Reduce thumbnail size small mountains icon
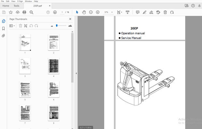Screen dimensions: 202x129 point(52,26)
